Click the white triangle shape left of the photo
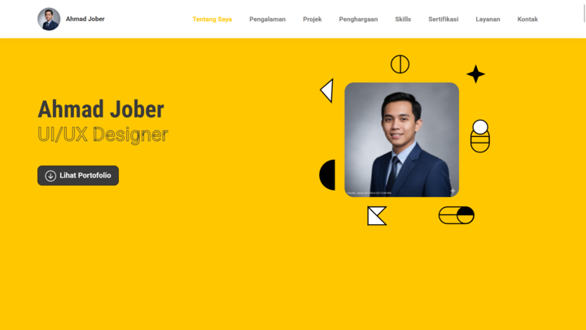Image resolution: width=586 pixels, height=330 pixels. click(x=327, y=90)
